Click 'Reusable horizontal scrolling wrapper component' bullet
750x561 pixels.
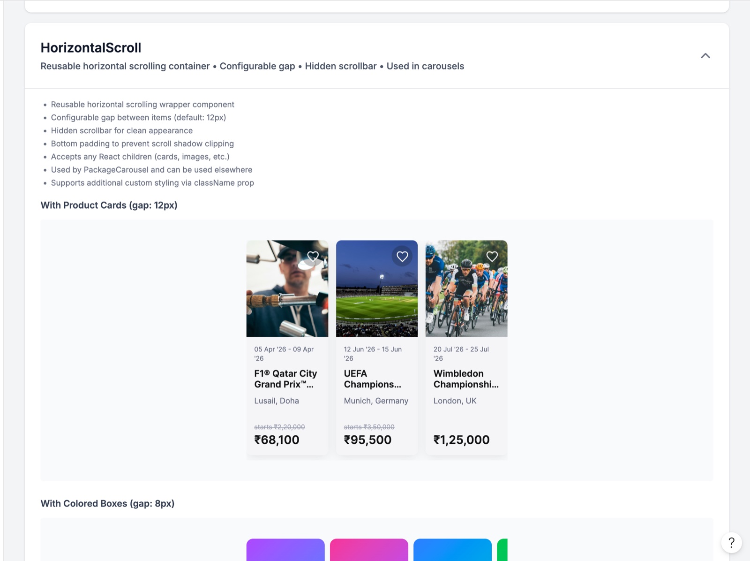tap(142, 105)
